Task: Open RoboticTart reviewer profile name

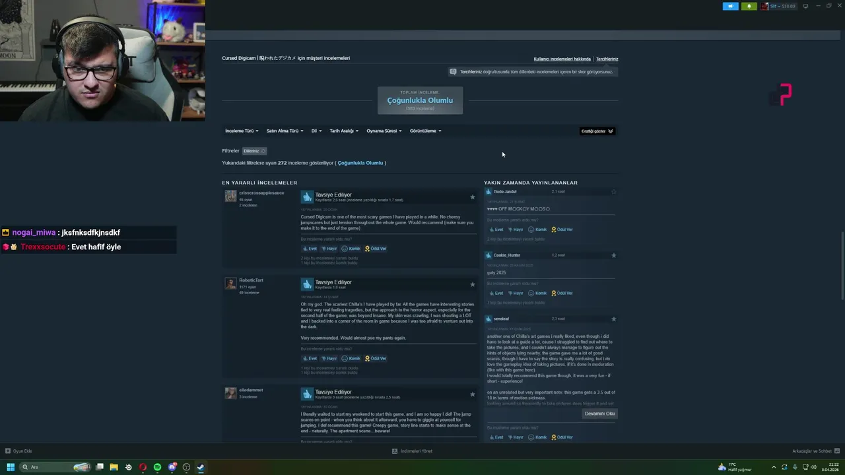Action: tap(251, 280)
